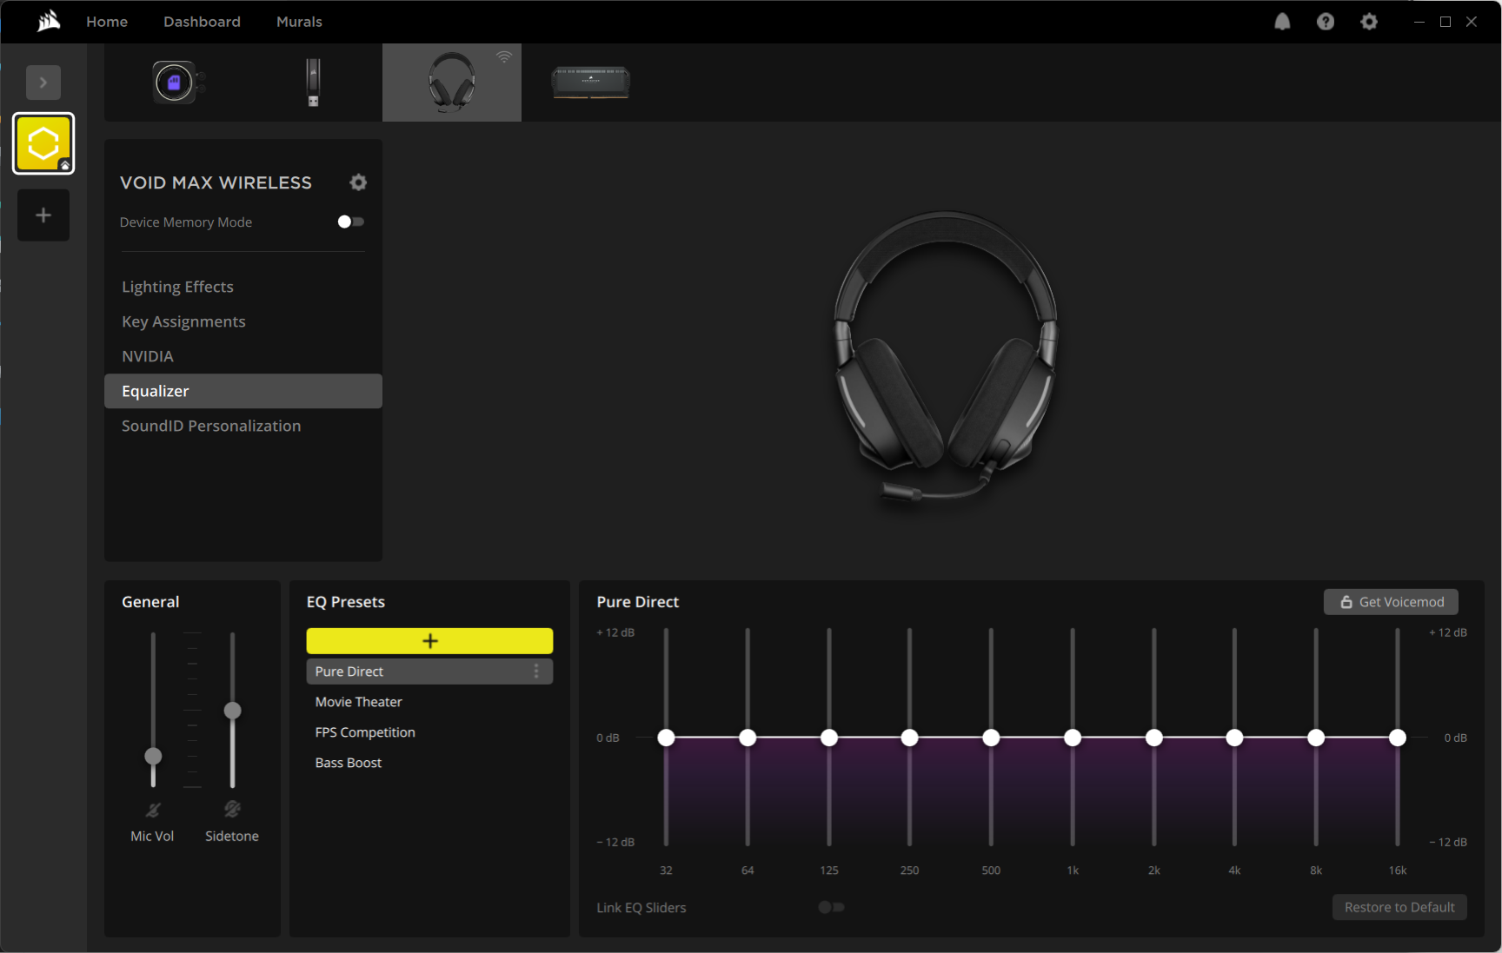Select the Bass Boost preset
The width and height of the screenshot is (1502, 953).
pyautogui.click(x=429, y=763)
